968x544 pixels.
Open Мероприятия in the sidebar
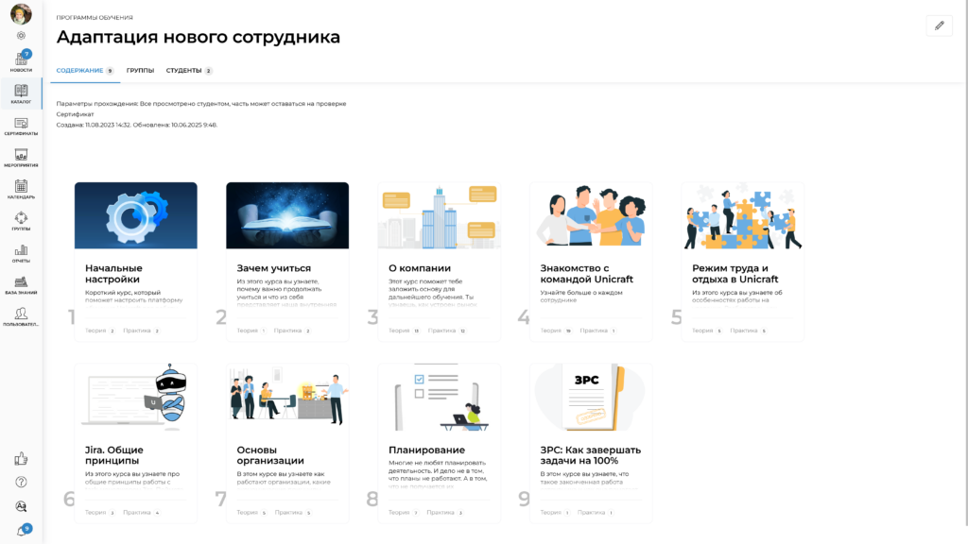(x=21, y=158)
